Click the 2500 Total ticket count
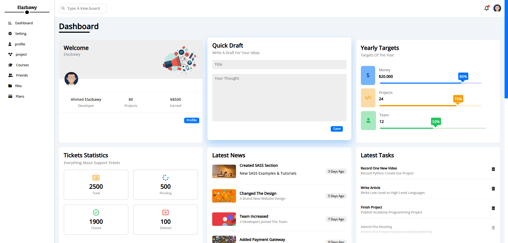 coord(96,187)
